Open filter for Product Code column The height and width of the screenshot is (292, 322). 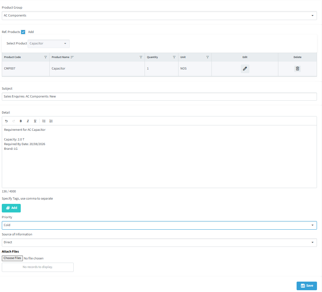(x=45, y=57)
